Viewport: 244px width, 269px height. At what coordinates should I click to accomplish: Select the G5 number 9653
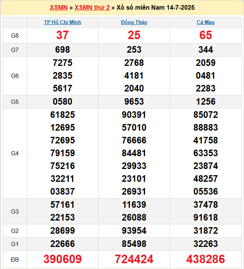[x=134, y=102]
